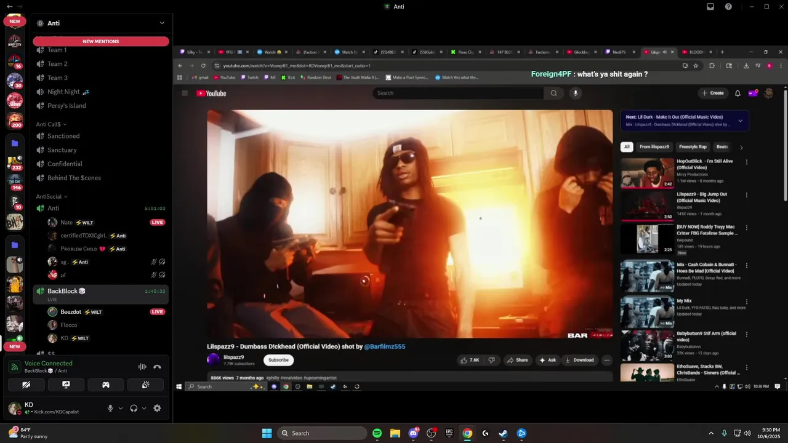The width and height of the screenshot is (788, 443).
Task: Select the Freestyle Rap filter chip
Action: coord(693,147)
